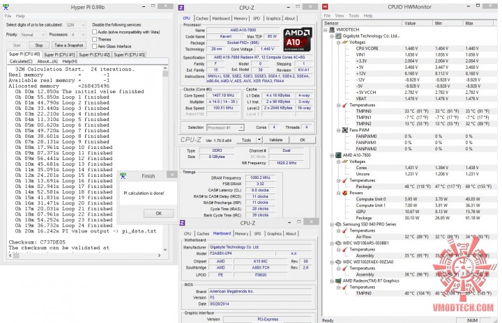Click the WDC WD1002FAEX drive icon
The width and height of the screenshot is (502, 323).
[x=338, y=262]
